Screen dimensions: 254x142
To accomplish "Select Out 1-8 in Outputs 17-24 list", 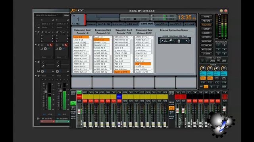I will tap(122, 58).
